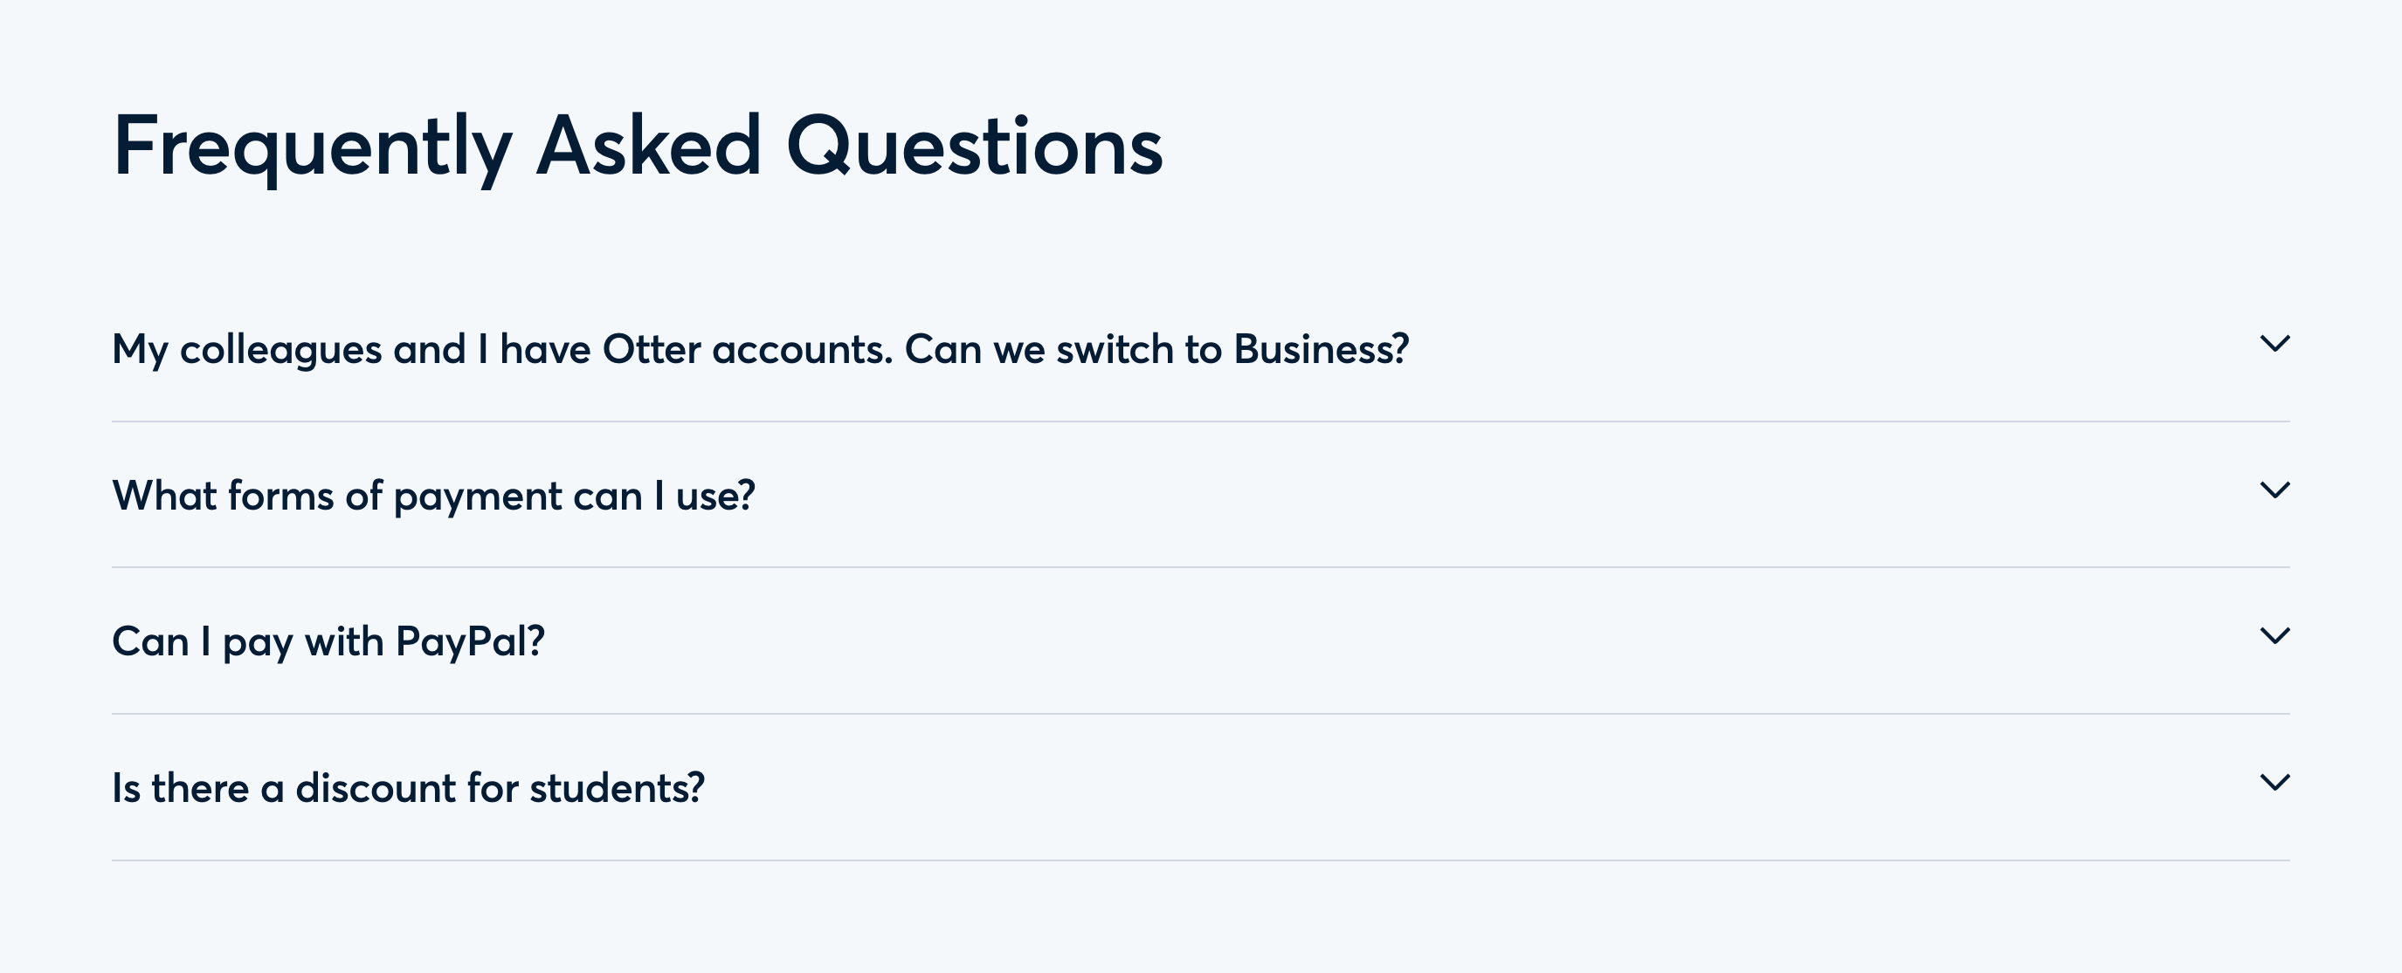This screenshot has width=2402, height=973.
Task: Click the separator line beneath the PayPal question
Action: [1200, 714]
